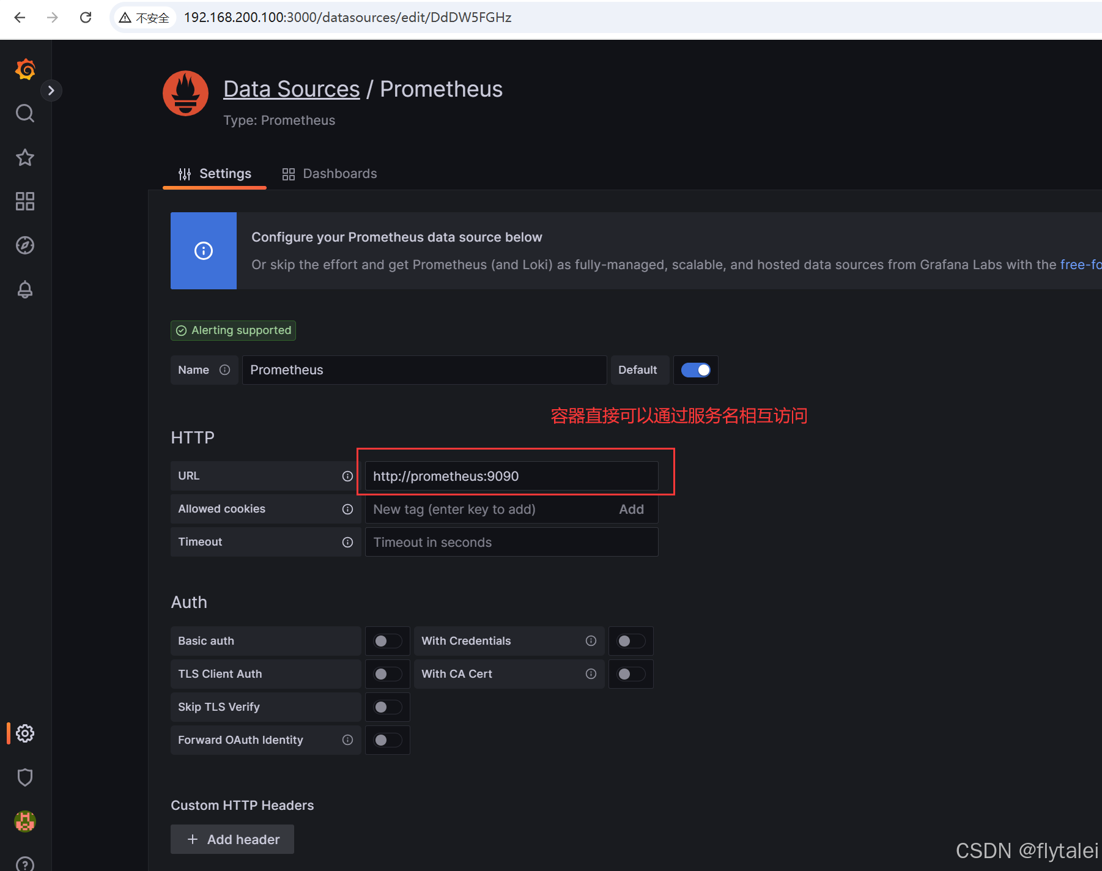Switch to the Dashboards tab

(330, 174)
